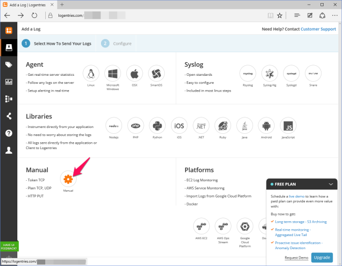
Task: Refresh the current page
Action: [x=34, y=15]
